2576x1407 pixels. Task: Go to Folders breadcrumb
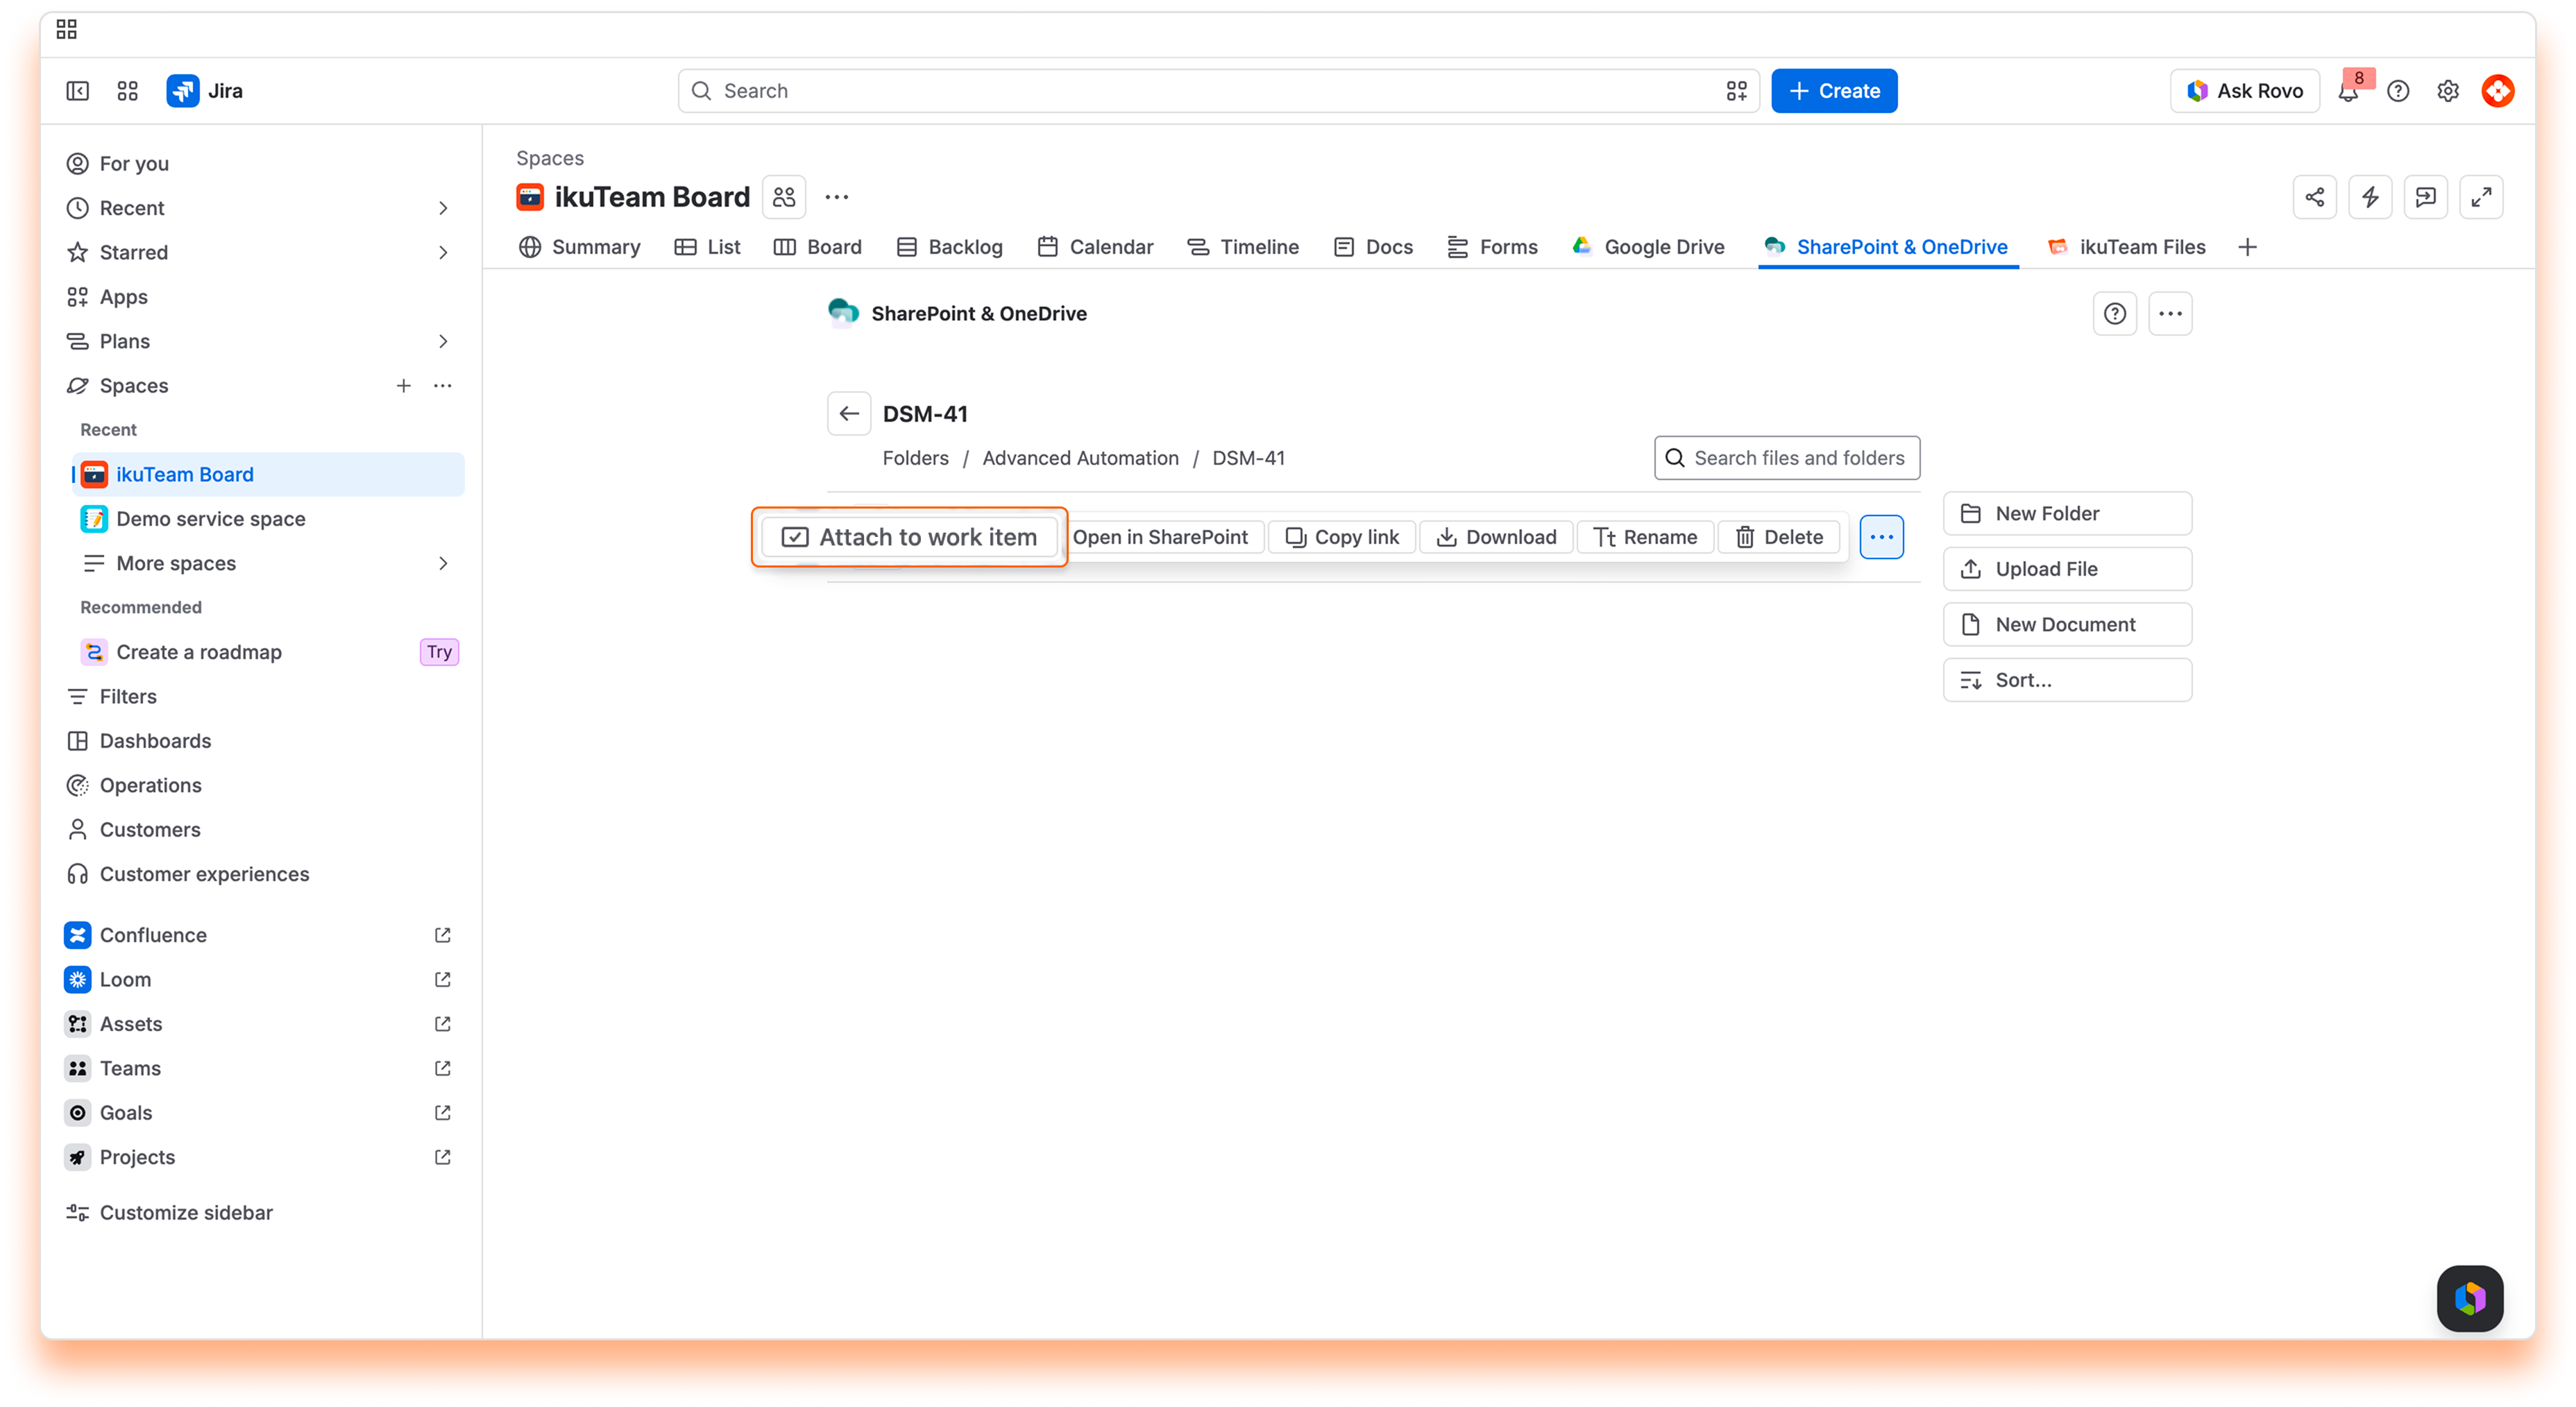[x=915, y=458]
